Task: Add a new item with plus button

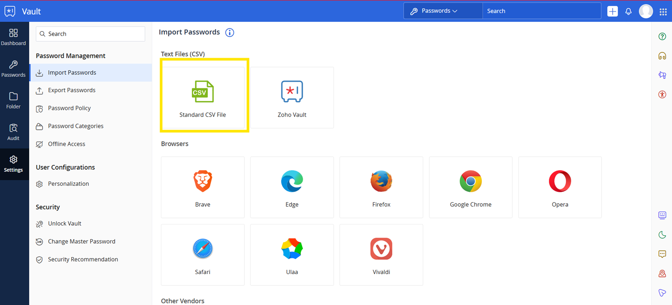Action: click(612, 11)
